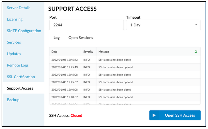
Task: Select the 12:45:43 SSH access closed row
Action: pos(125,60)
